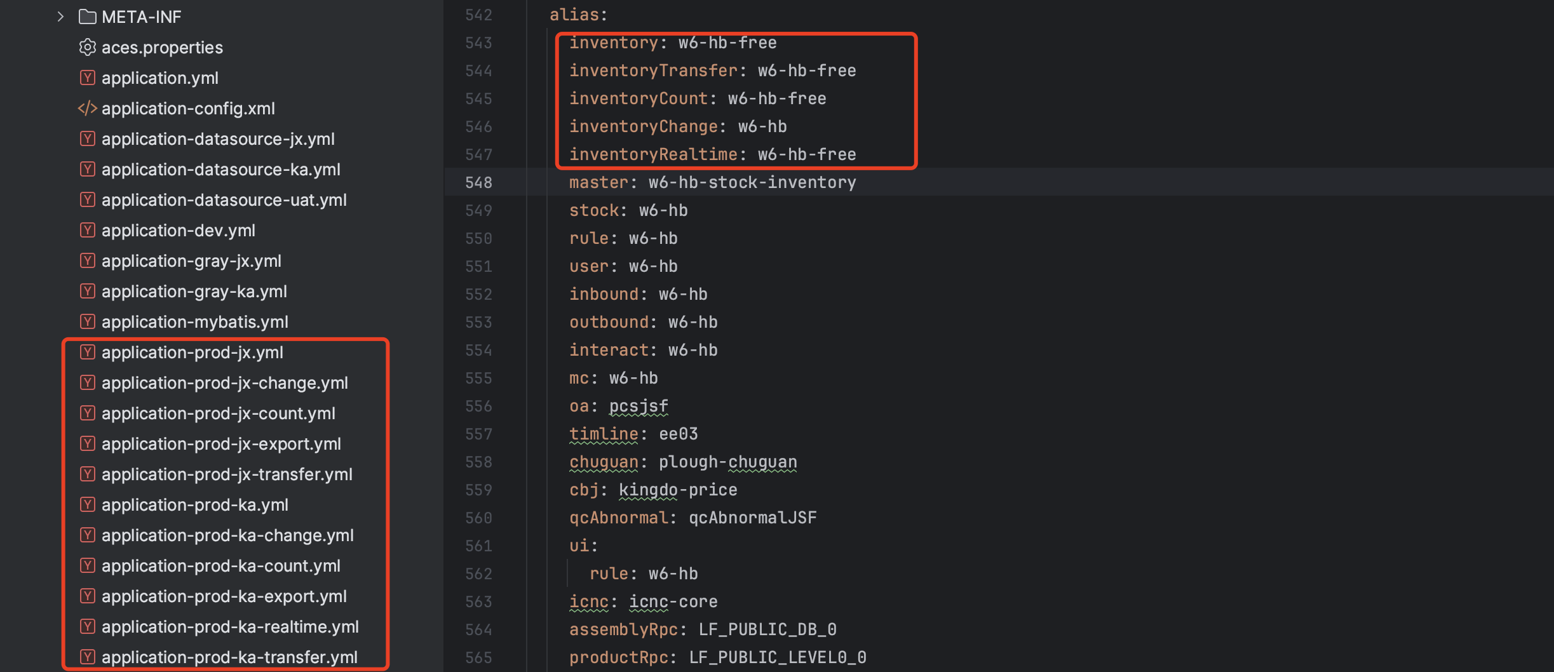Click the ui key on line 561
This screenshot has height=672, width=1554.
click(579, 546)
